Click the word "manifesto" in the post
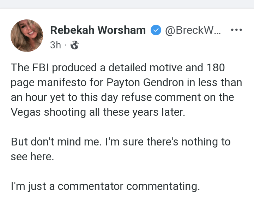This screenshot has width=254, height=197. click(64, 82)
